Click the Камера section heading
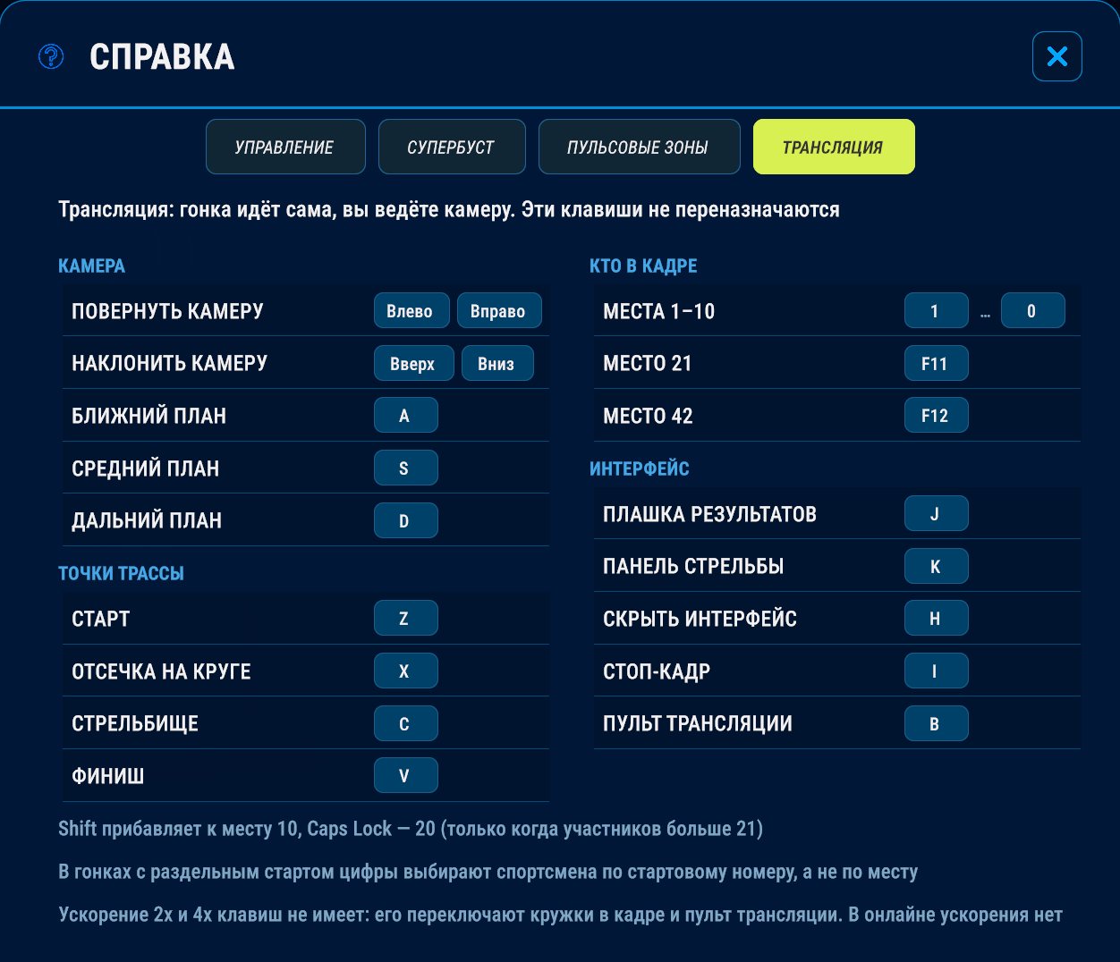This screenshot has width=1120, height=962. 91,266
